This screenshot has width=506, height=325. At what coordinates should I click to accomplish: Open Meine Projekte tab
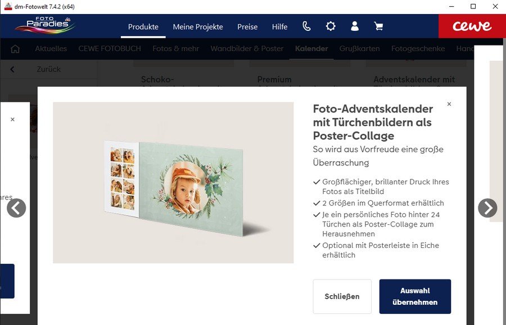(198, 27)
